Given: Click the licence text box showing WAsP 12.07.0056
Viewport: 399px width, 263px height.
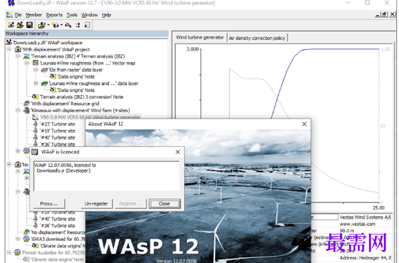Looking at the screenshot, I should [x=107, y=176].
